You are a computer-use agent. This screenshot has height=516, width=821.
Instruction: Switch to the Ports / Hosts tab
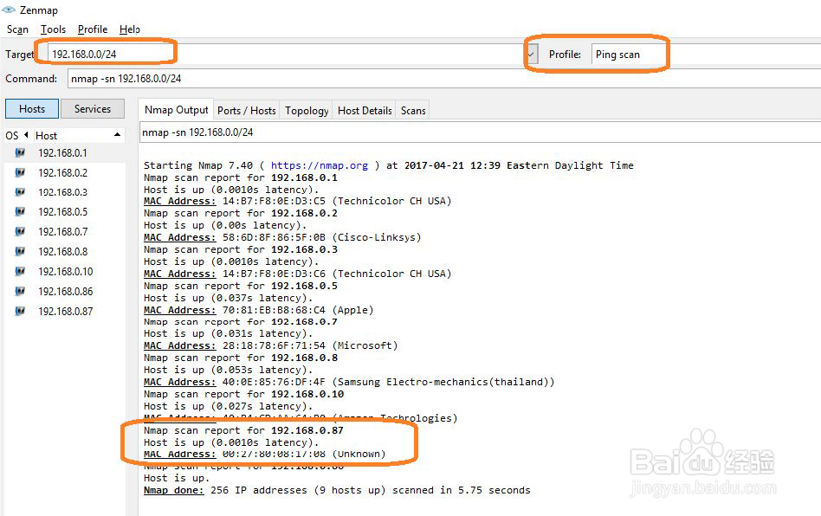click(x=247, y=111)
